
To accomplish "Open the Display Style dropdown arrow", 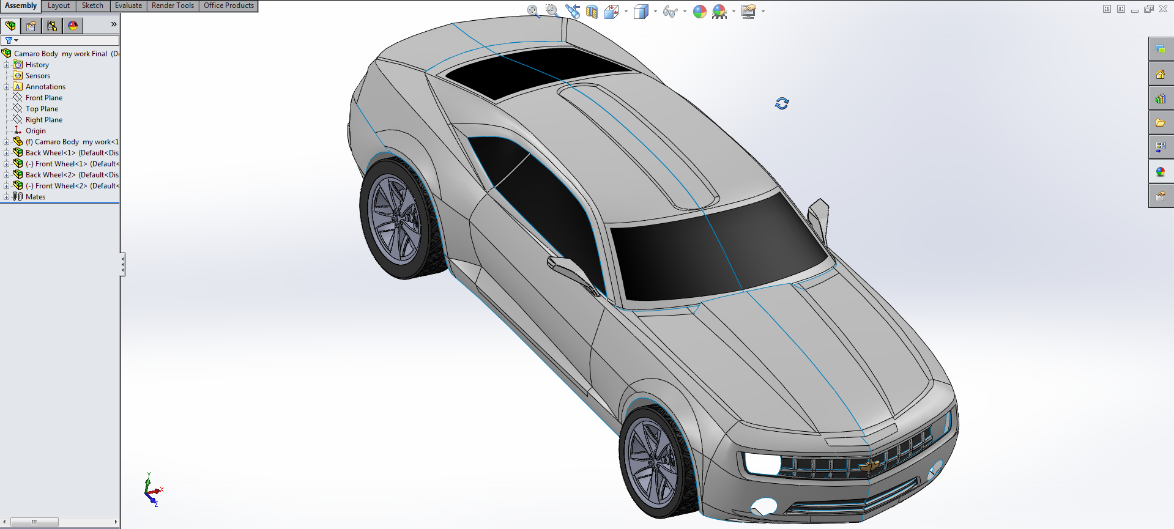I will click(655, 12).
